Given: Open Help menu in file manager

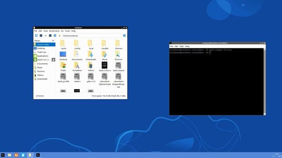Looking at the screenshot, I should coord(73,31).
